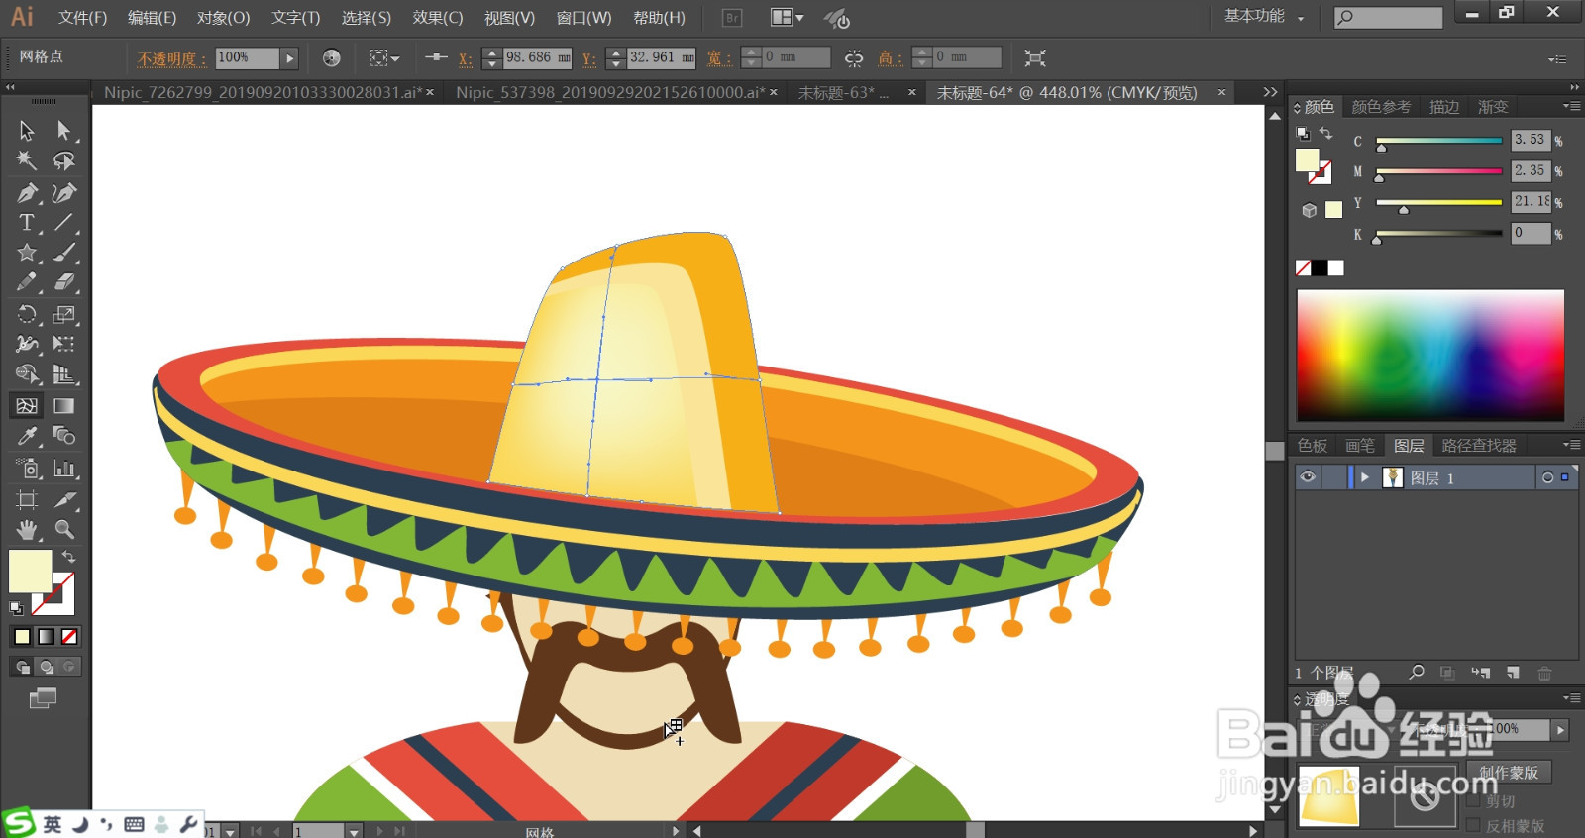Click the 制作蒙版 button

coord(1508,773)
